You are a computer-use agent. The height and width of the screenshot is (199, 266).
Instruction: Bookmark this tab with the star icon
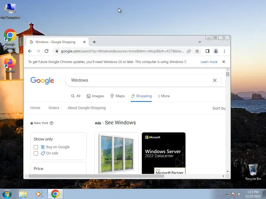197,51
